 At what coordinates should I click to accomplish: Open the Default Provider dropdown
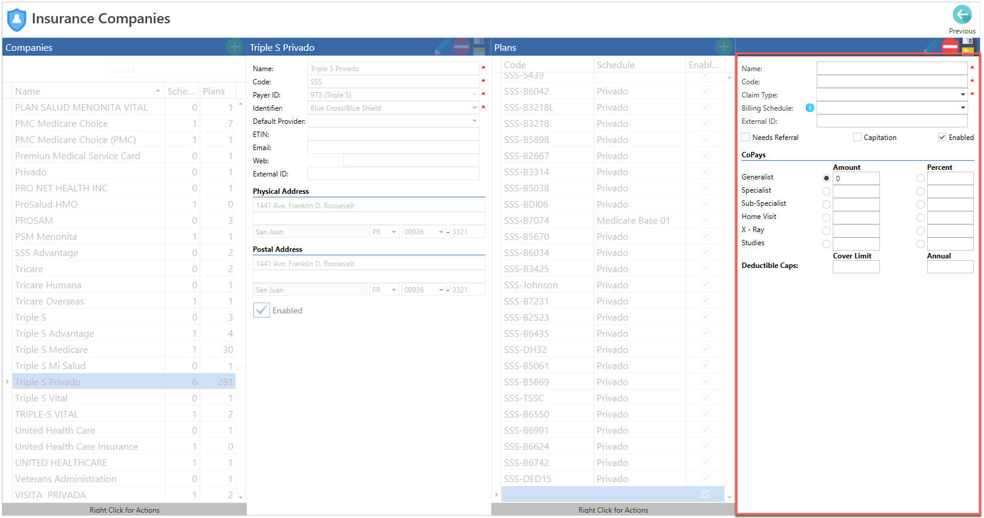coord(475,121)
